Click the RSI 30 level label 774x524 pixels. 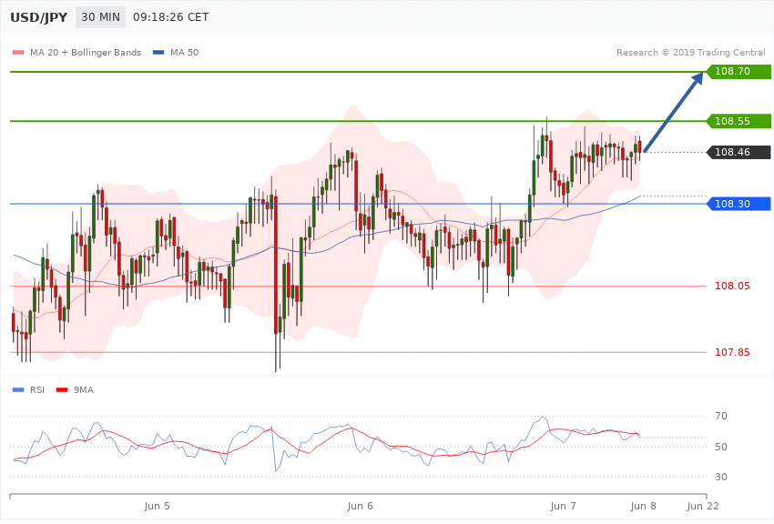pyautogui.click(x=721, y=477)
